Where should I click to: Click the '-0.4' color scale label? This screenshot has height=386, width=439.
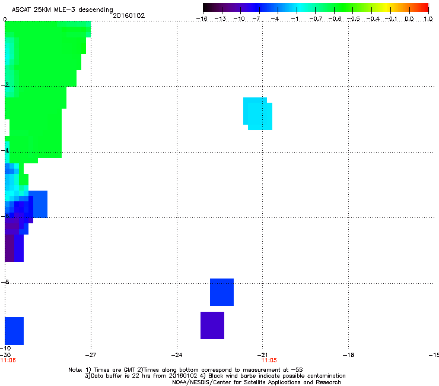tap(373, 19)
